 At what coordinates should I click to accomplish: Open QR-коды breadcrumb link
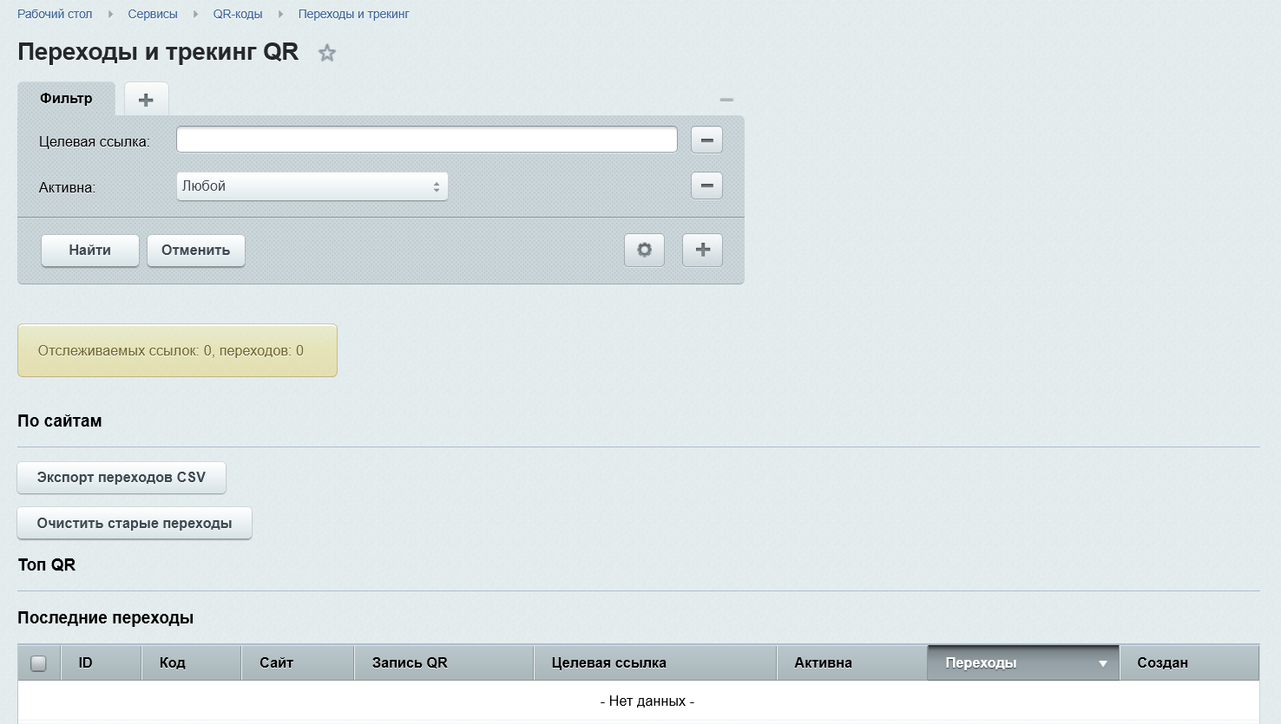(x=238, y=14)
